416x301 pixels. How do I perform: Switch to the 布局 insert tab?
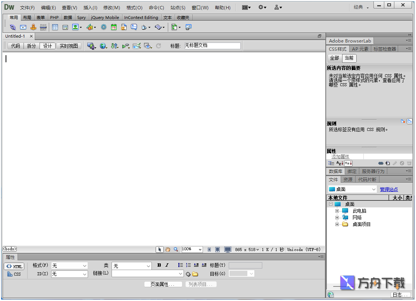tap(27, 18)
